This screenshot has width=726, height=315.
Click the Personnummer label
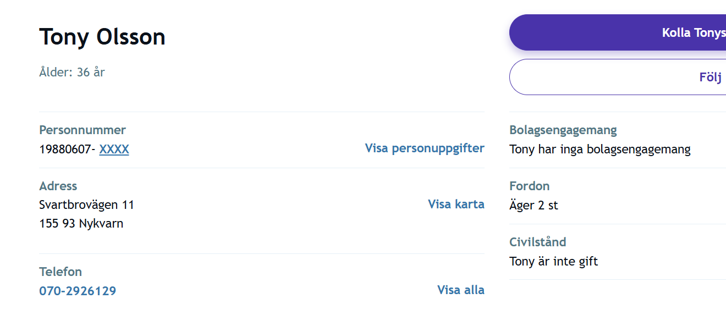(x=82, y=130)
